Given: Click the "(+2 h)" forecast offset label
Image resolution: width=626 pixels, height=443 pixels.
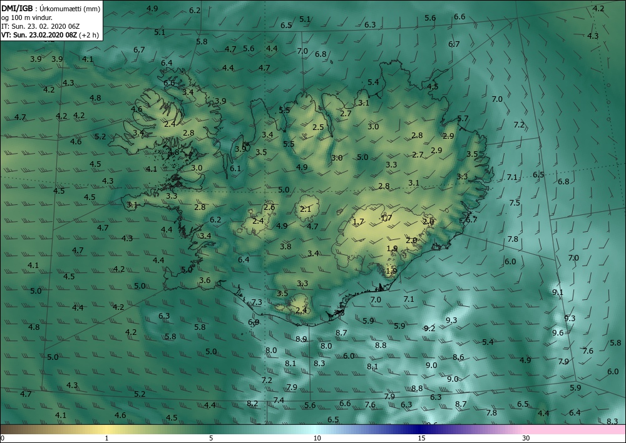Looking at the screenshot, I should [90, 34].
